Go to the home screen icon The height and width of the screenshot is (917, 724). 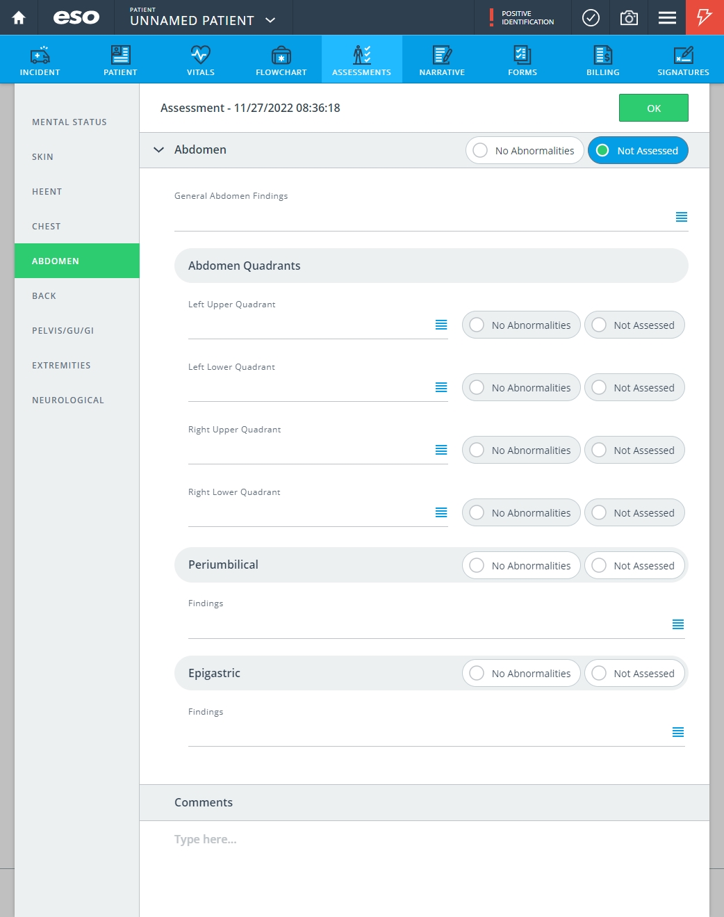pyautogui.click(x=19, y=17)
